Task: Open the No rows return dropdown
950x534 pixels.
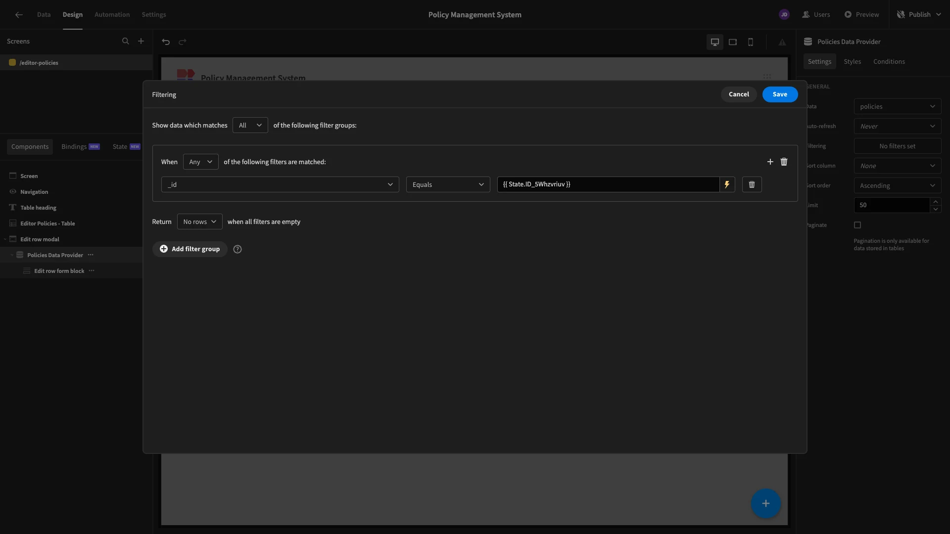Action: pyautogui.click(x=199, y=222)
